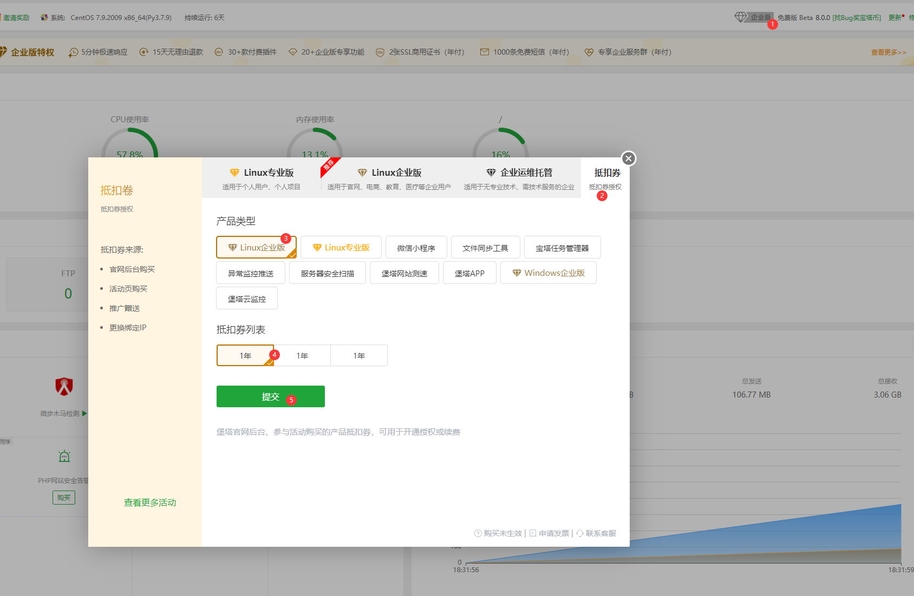Select 微信小程序 product type
Screen dimensions: 914x596
(x=416, y=247)
